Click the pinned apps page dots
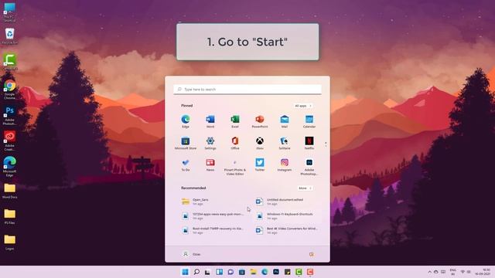Viewport: 495px width, 278px height. tap(326, 144)
